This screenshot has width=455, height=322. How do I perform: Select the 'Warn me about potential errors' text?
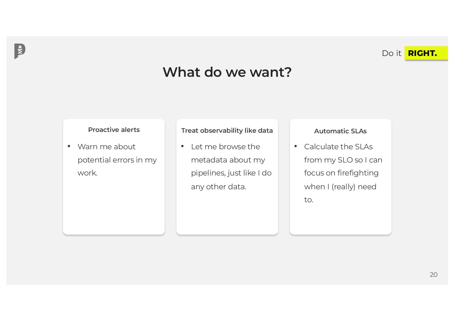117,160
